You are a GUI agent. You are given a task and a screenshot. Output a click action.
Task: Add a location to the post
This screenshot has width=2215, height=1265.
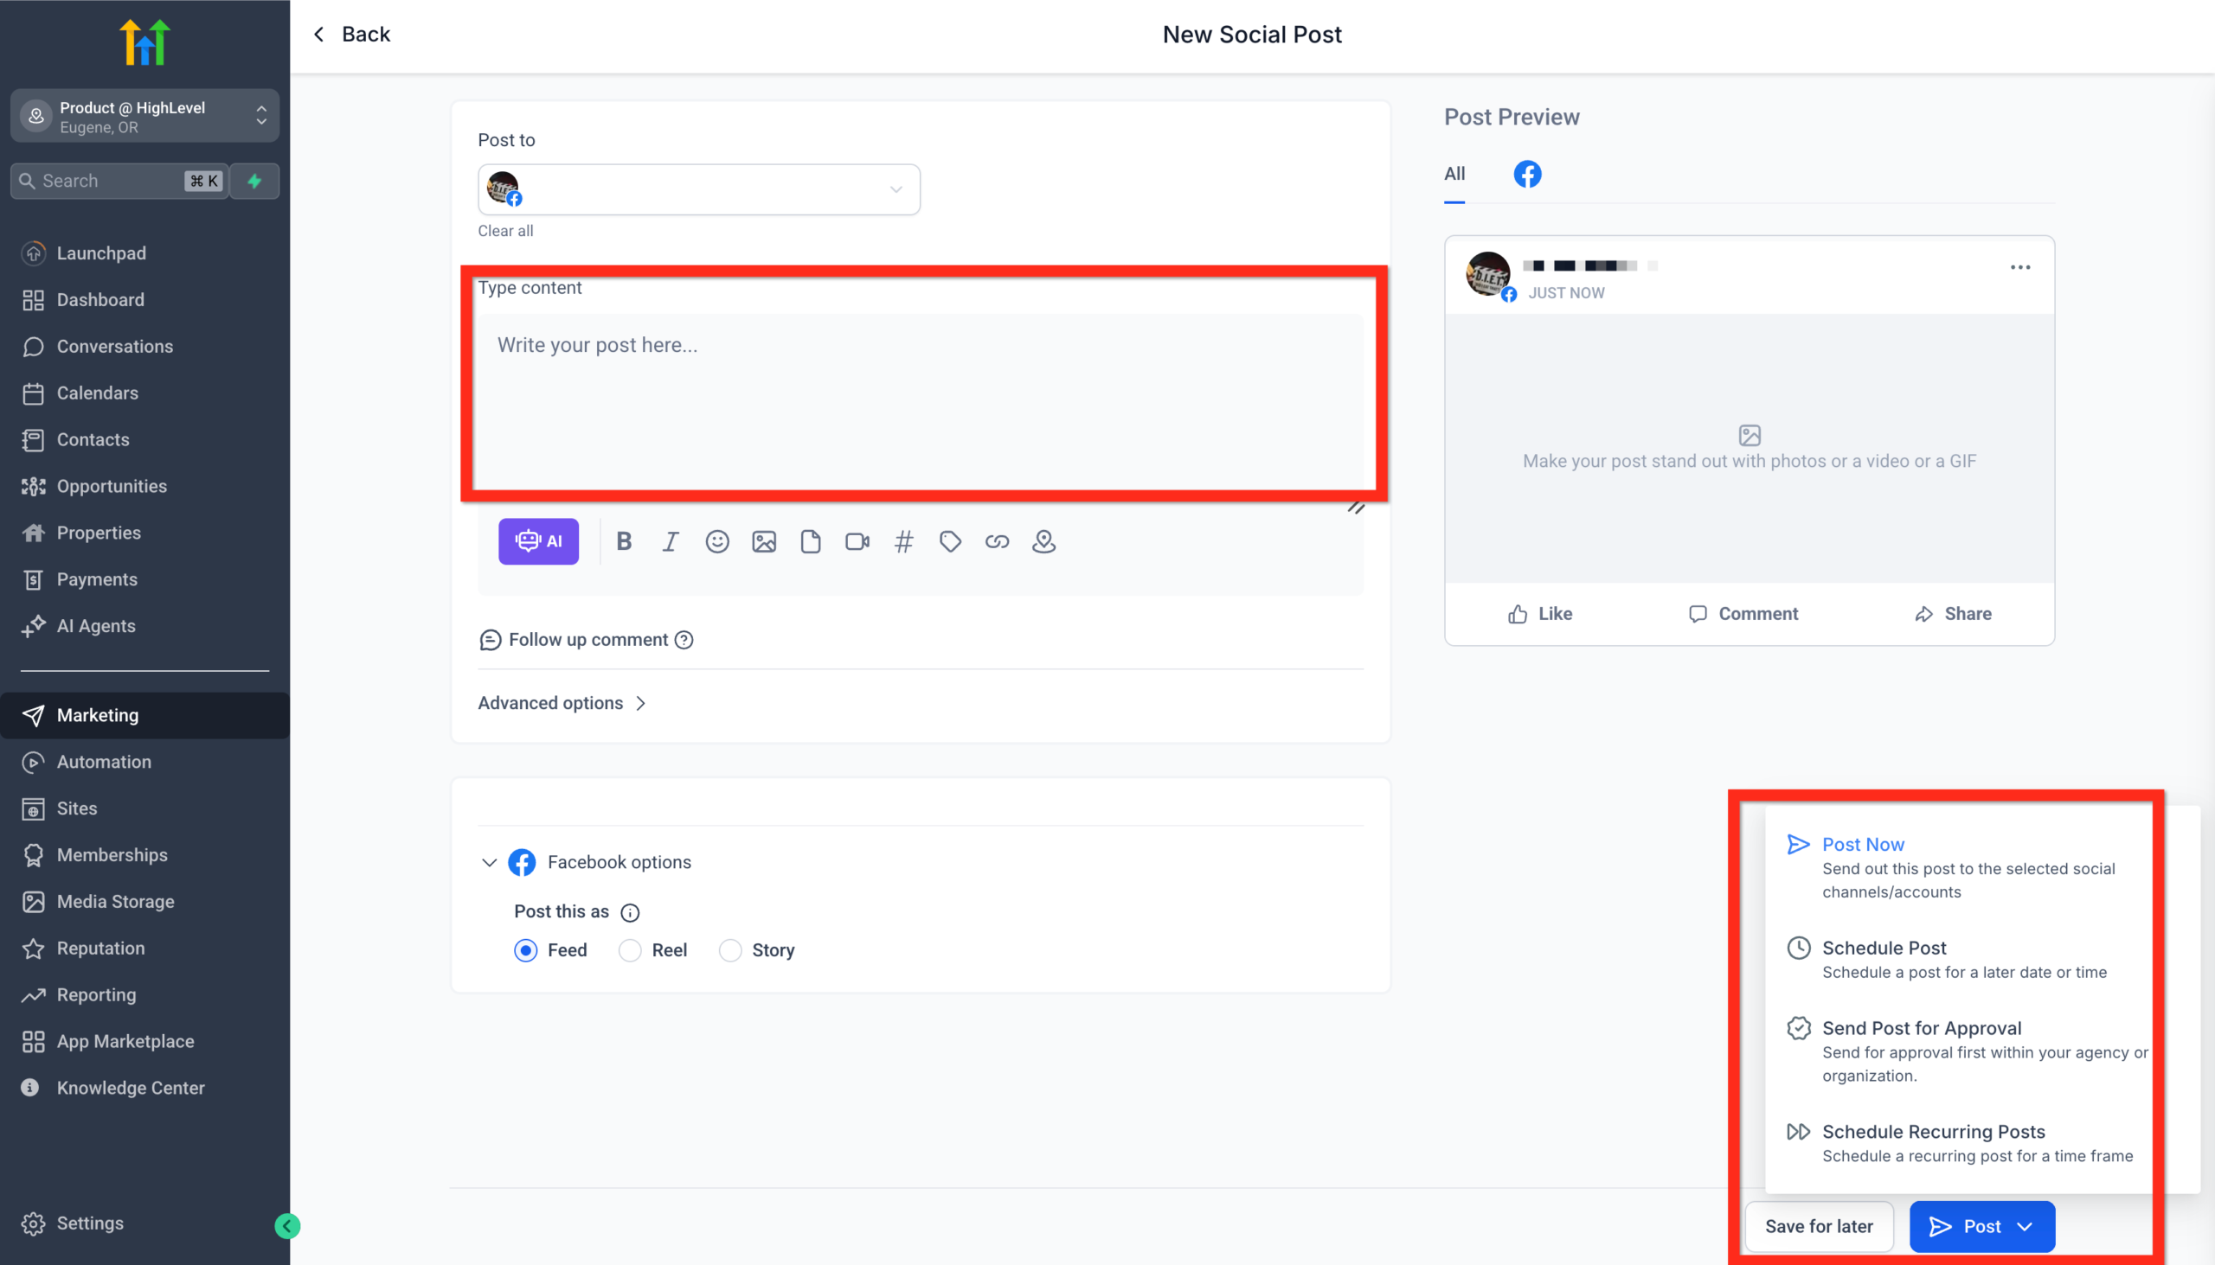click(x=1043, y=541)
